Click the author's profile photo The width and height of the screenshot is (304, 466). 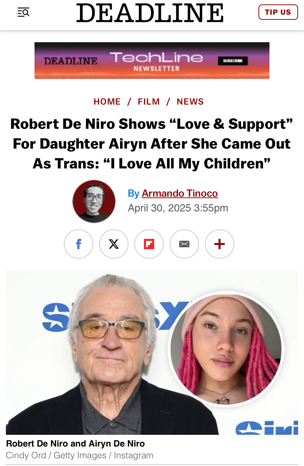pos(94,201)
